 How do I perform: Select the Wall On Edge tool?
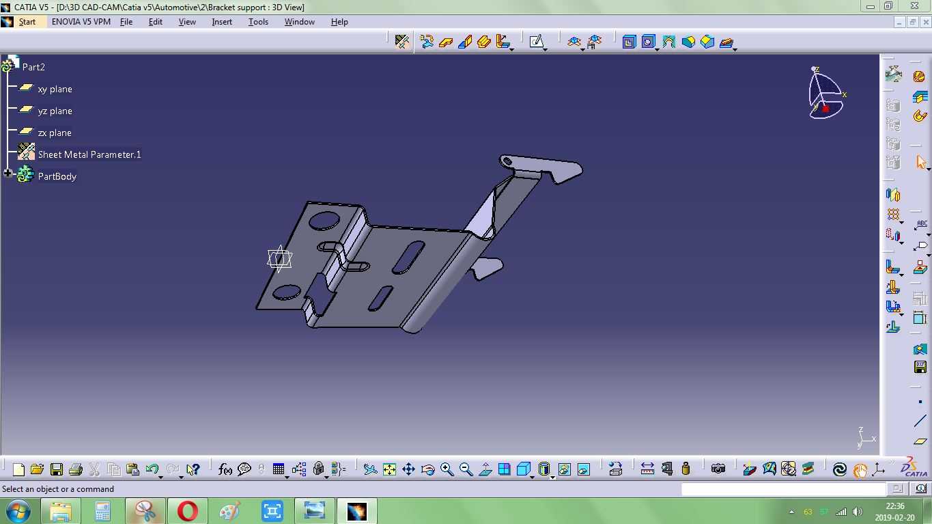(465, 42)
